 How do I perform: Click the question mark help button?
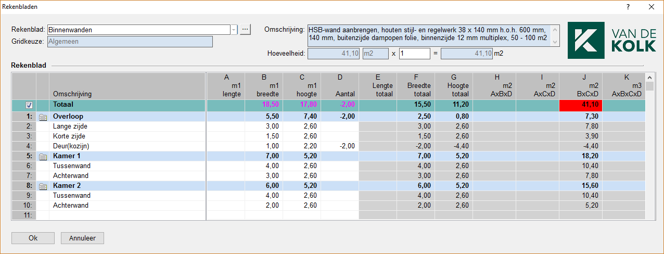click(x=628, y=7)
